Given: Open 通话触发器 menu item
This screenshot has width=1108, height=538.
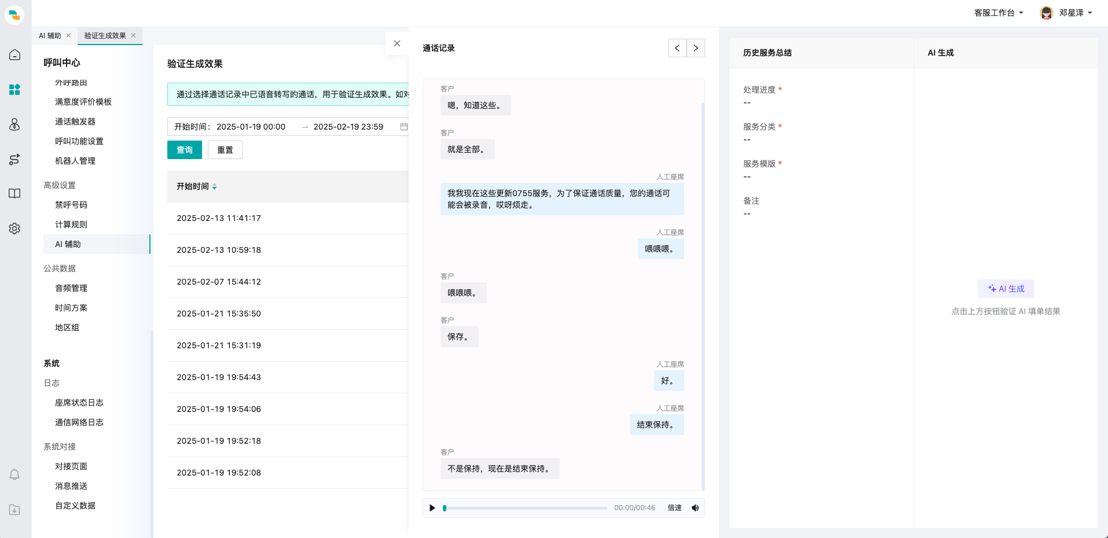Looking at the screenshot, I should click(75, 121).
